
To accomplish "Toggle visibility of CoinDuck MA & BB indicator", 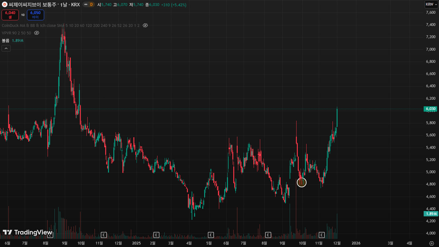I will (x=145, y=25).
